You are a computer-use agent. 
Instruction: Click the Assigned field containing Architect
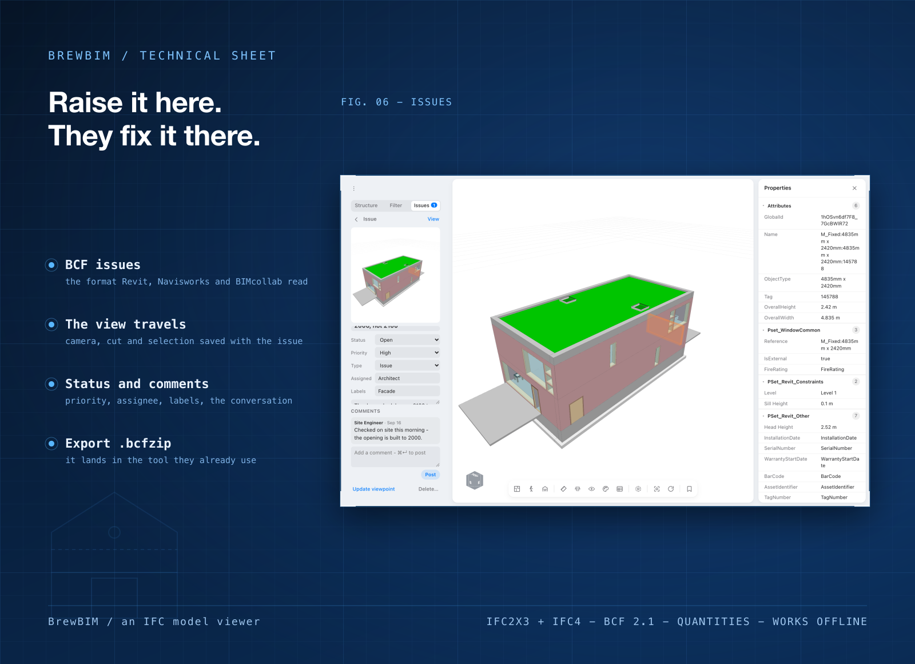click(408, 378)
